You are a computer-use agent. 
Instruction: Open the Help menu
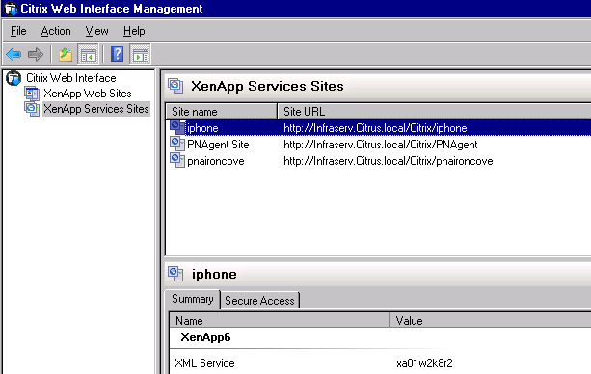pos(134,31)
